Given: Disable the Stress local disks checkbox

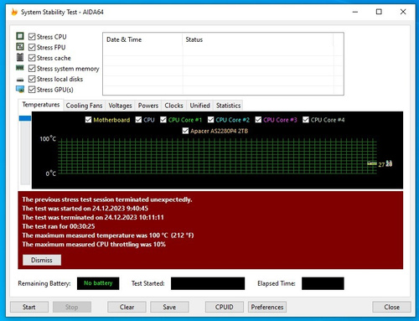Looking at the screenshot, I should tap(32, 79).
